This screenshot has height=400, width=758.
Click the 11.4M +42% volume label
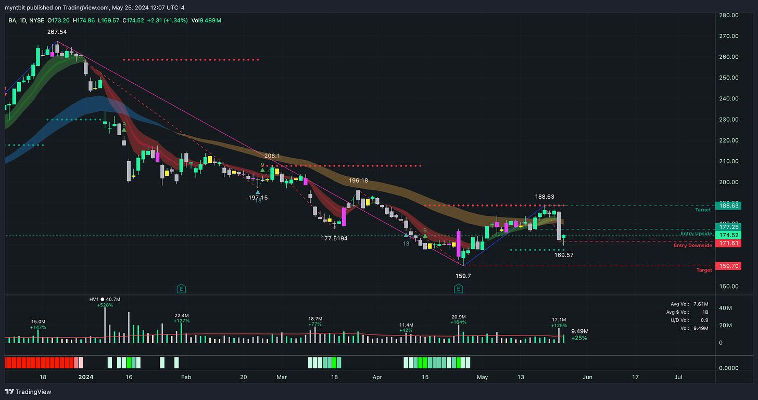coord(406,327)
